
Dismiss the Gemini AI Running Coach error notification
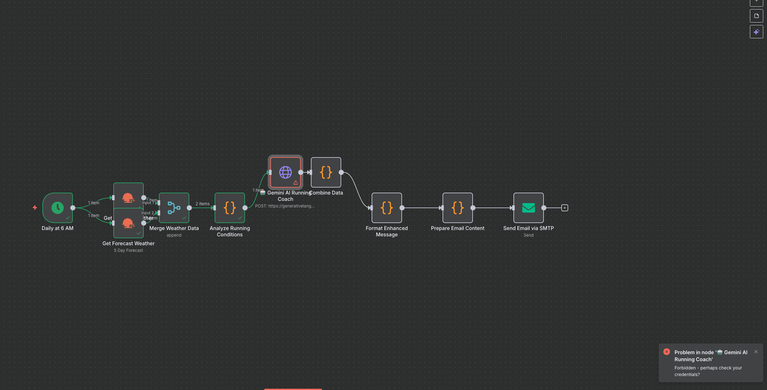[756, 352]
